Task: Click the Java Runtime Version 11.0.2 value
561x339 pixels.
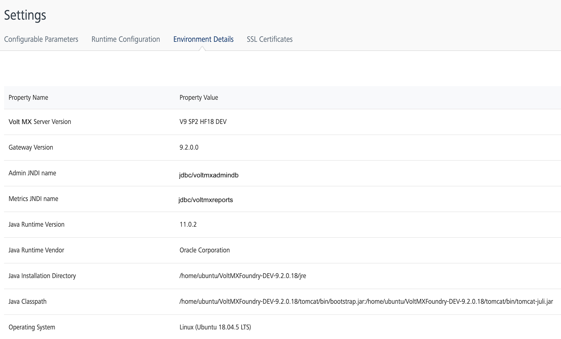Action: (188, 225)
